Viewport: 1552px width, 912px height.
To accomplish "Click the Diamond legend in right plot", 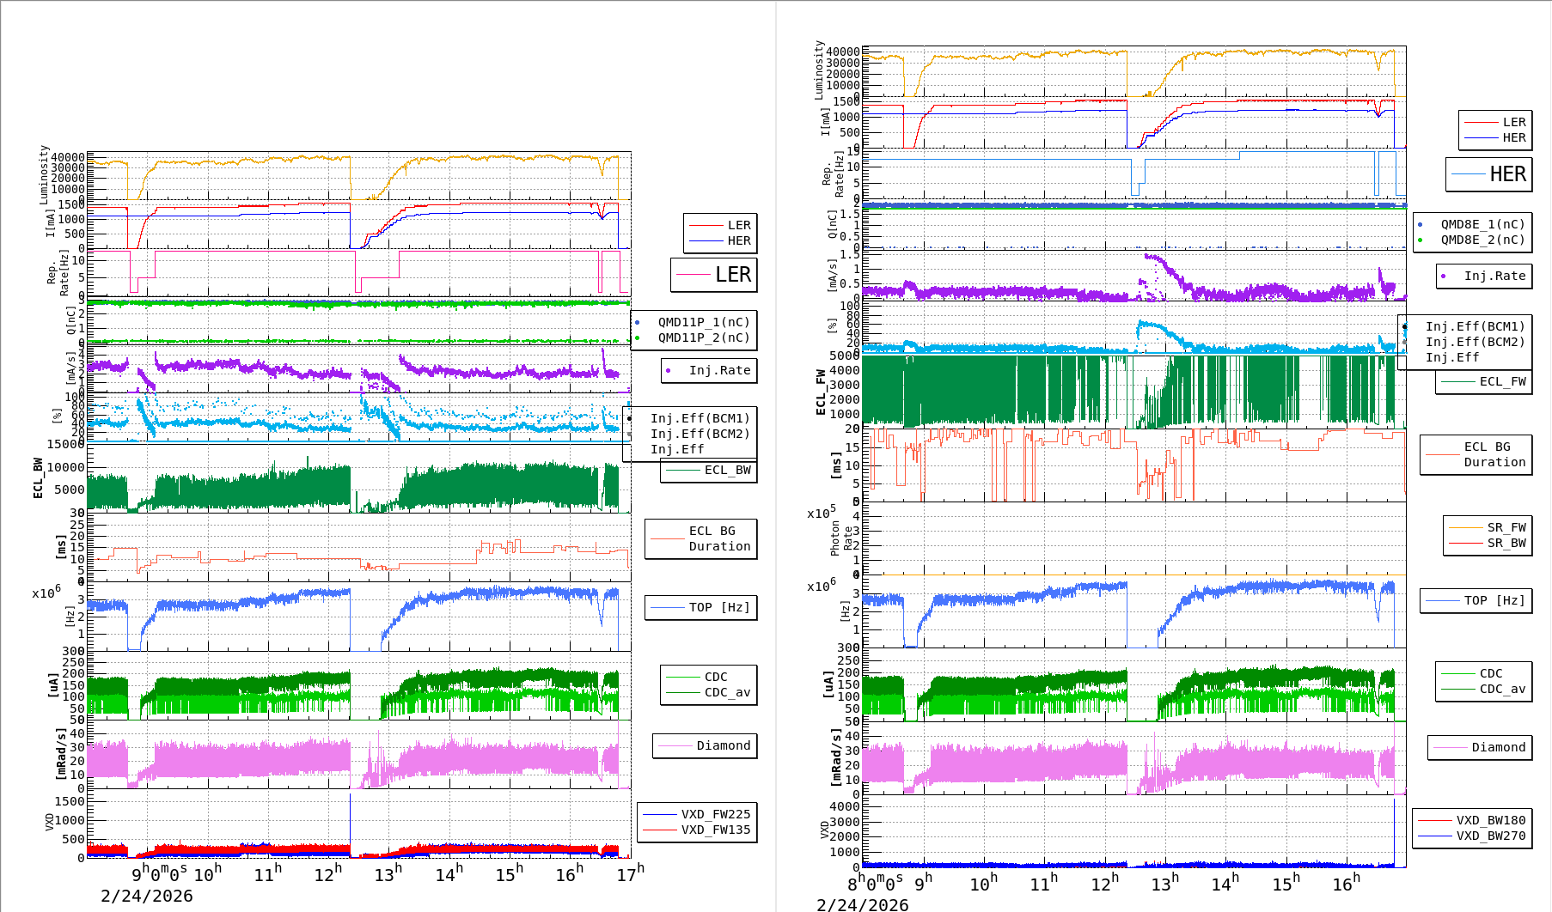I will point(1498,747).
